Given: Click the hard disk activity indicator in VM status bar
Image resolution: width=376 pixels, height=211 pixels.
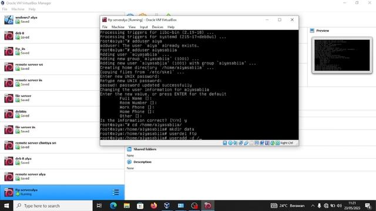Looking at the screenshot, I should click(224, 143).
